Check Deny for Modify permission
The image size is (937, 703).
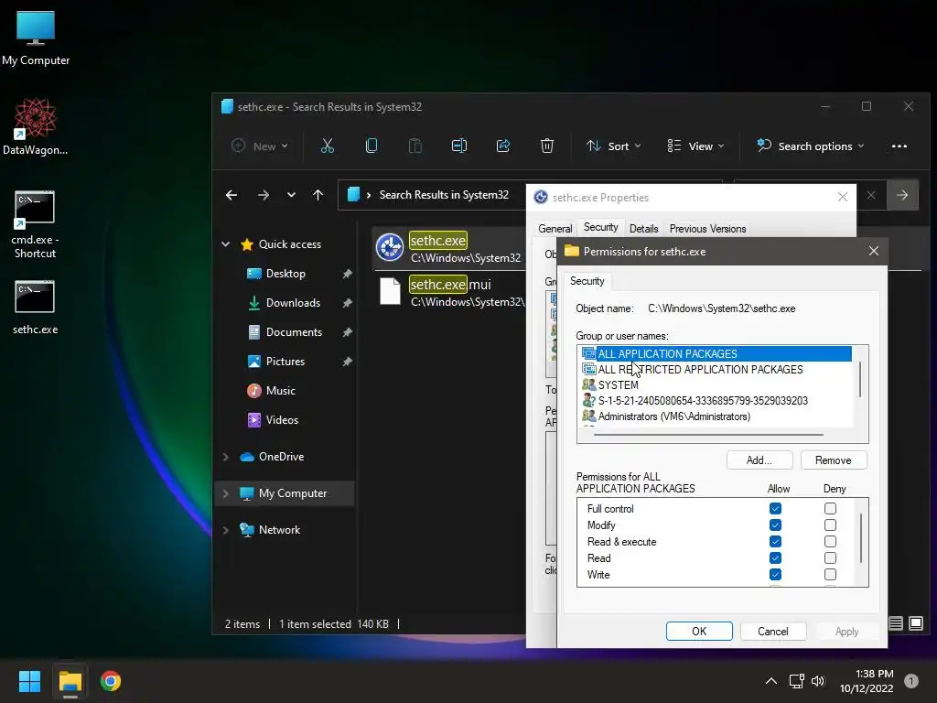point(830,525)
